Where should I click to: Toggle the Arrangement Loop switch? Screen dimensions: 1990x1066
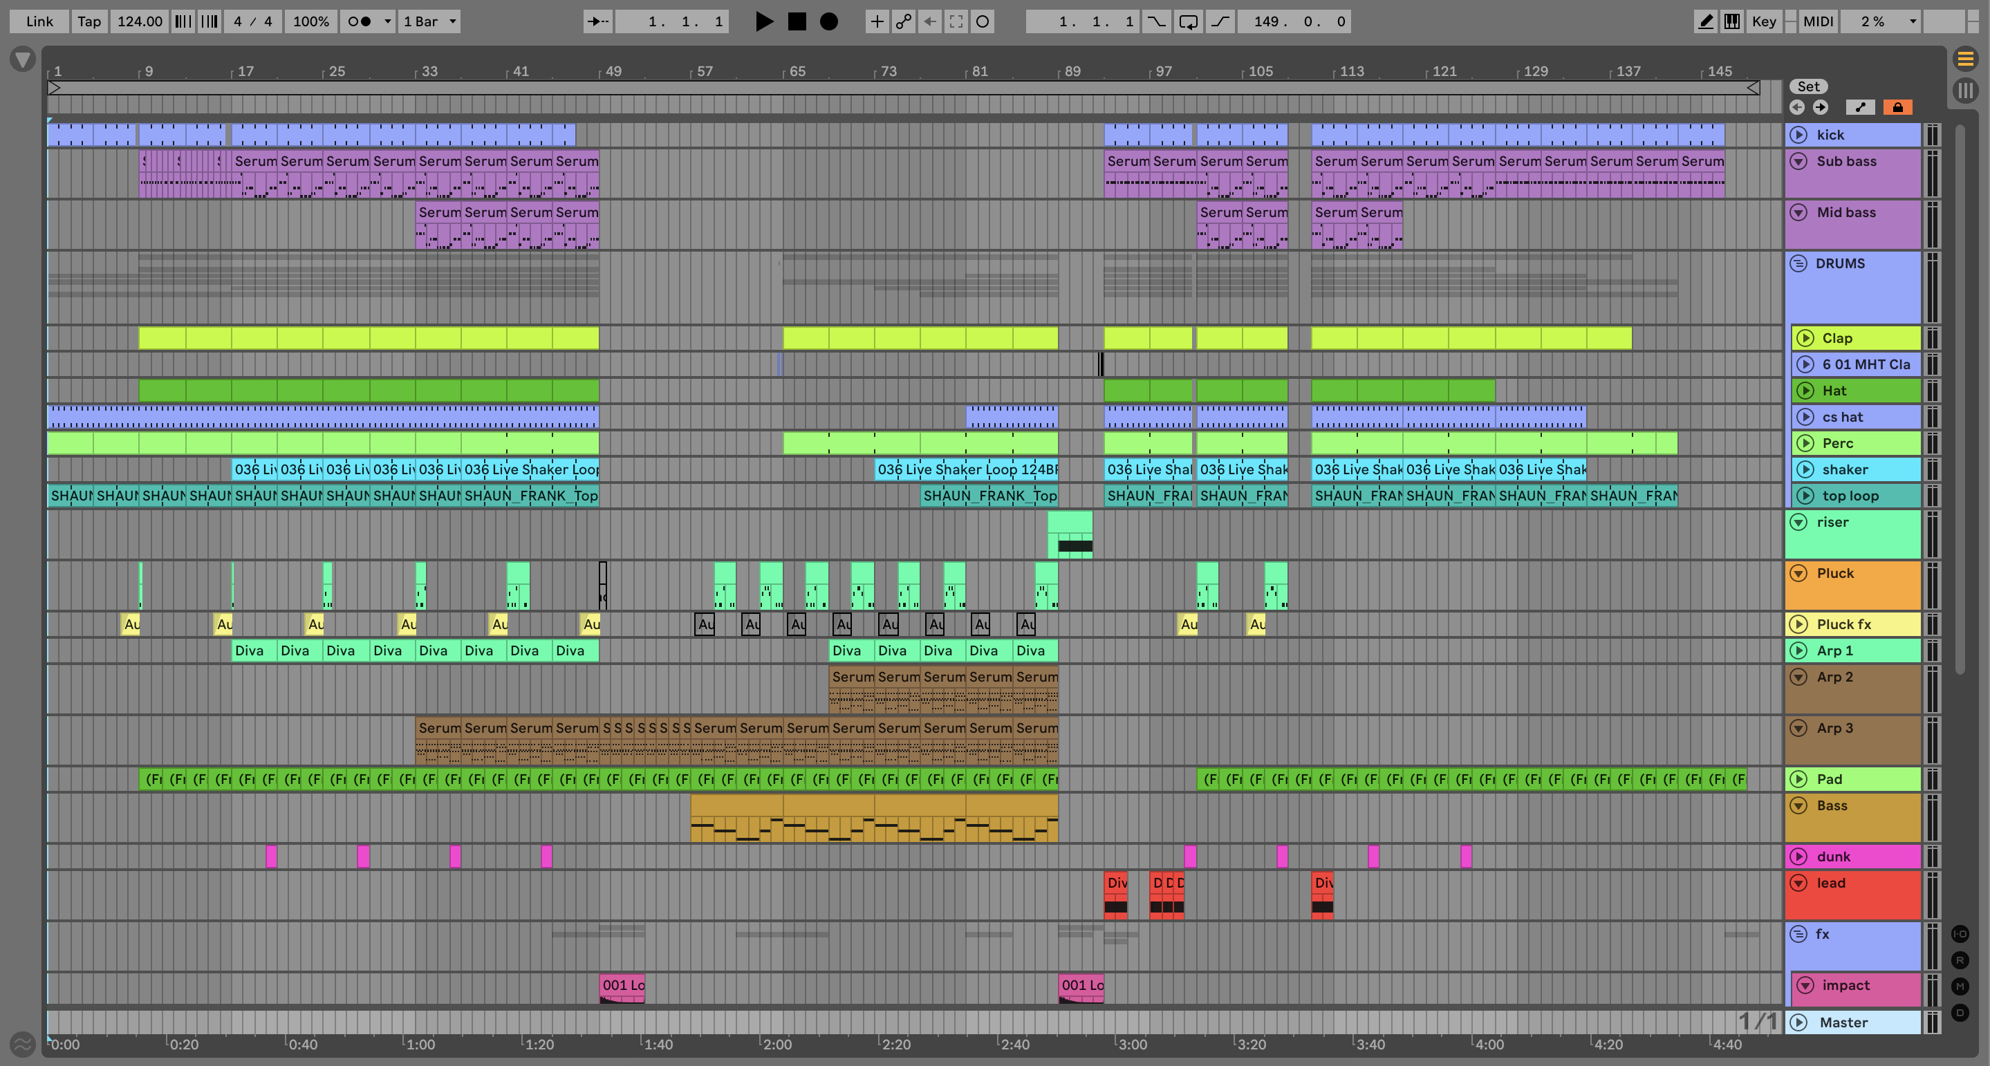click(1188, 21)
